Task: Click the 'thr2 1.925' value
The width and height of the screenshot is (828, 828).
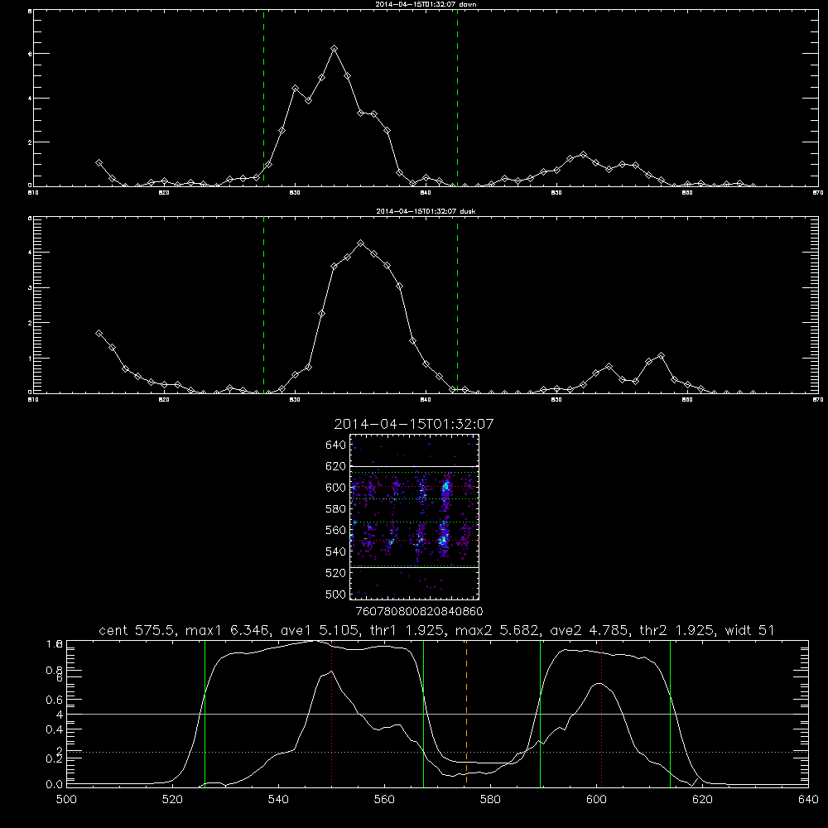Action: [677, 630]
